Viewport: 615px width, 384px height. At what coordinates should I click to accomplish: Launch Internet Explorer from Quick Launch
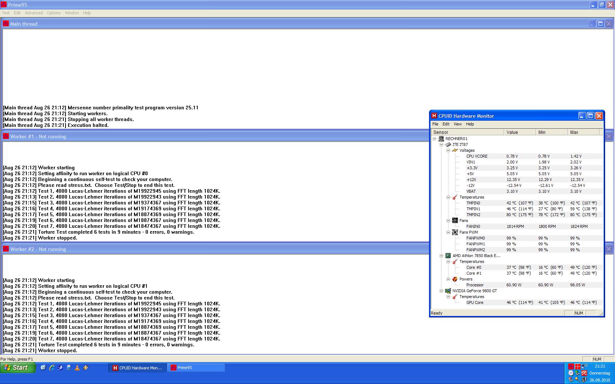[52, 368]
